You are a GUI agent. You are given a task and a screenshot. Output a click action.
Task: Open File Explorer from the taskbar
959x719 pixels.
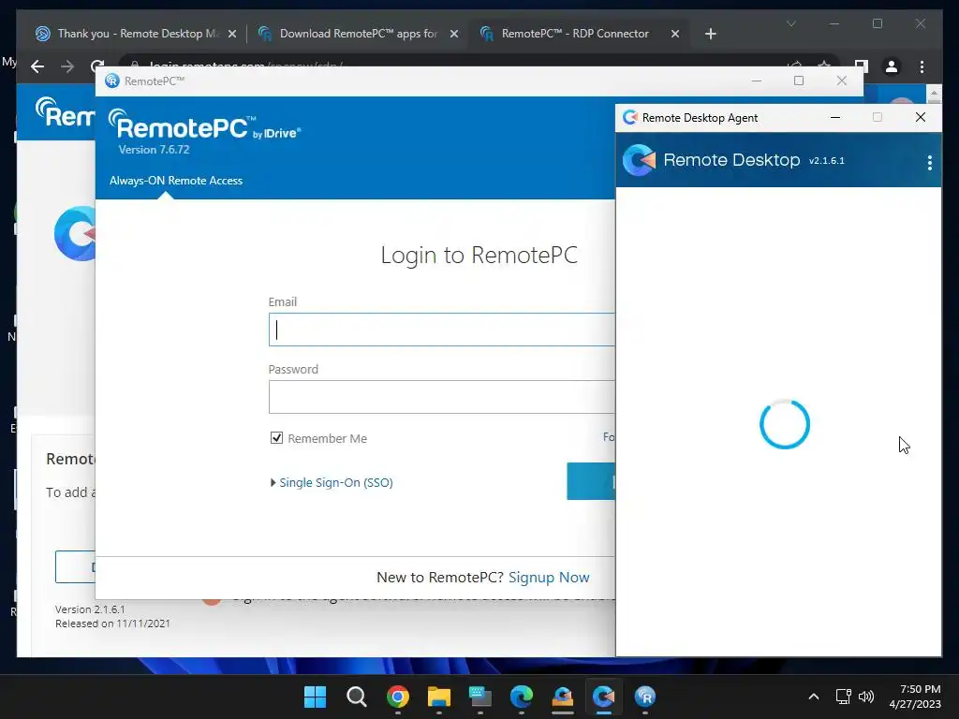pyautogui.click(x=438, y=697)
